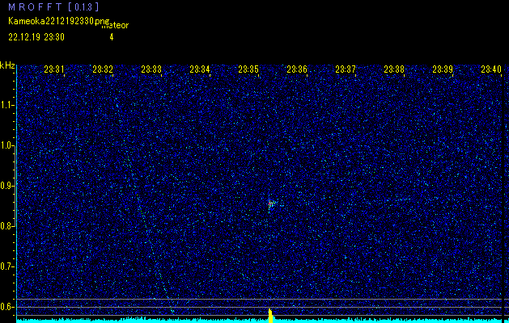Image resolution: width=509 pixels, height=323 pixels.
Task: Click the MROFFT [0.1.3] title text
Action: tap(54, 7)
